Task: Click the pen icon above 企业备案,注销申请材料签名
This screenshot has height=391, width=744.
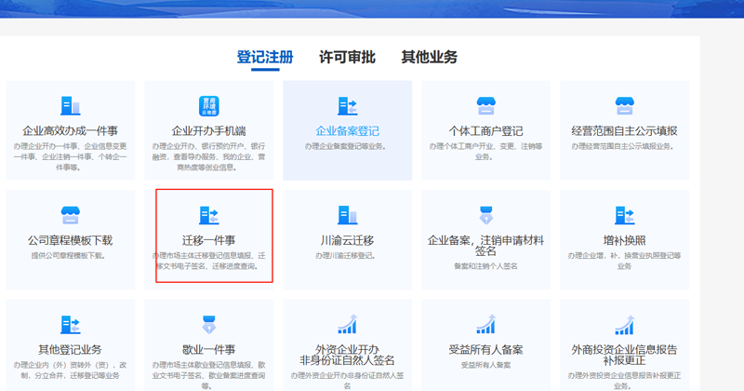Action: [485, 215]
